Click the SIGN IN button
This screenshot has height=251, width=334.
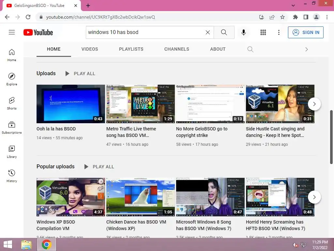(x=306, y=32)
